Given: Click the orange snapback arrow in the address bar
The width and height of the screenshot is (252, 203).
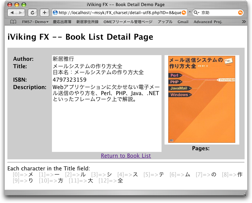Looking at the screenshot, I should click(183, 13).
